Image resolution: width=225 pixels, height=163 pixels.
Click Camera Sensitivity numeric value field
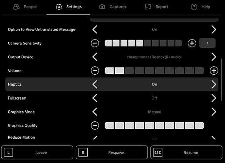(x=208, y=43)
